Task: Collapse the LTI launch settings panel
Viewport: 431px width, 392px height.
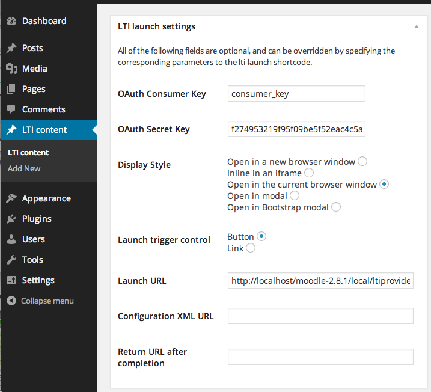Action: pos(417,27)
